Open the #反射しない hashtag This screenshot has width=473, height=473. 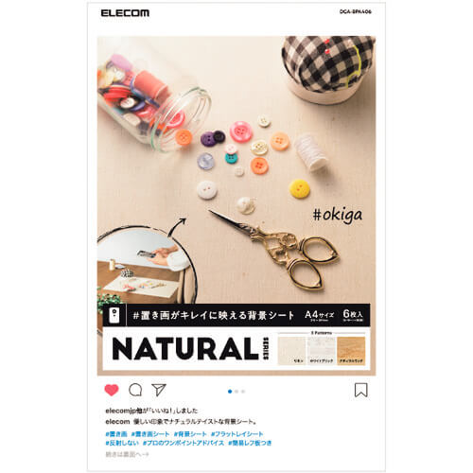pos(122,443)
